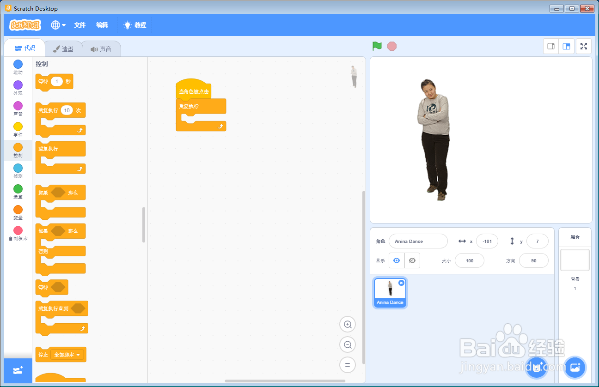Click the y position field 7
The height and width of the screenshot is (387, 599).
(x=537, y=241)
